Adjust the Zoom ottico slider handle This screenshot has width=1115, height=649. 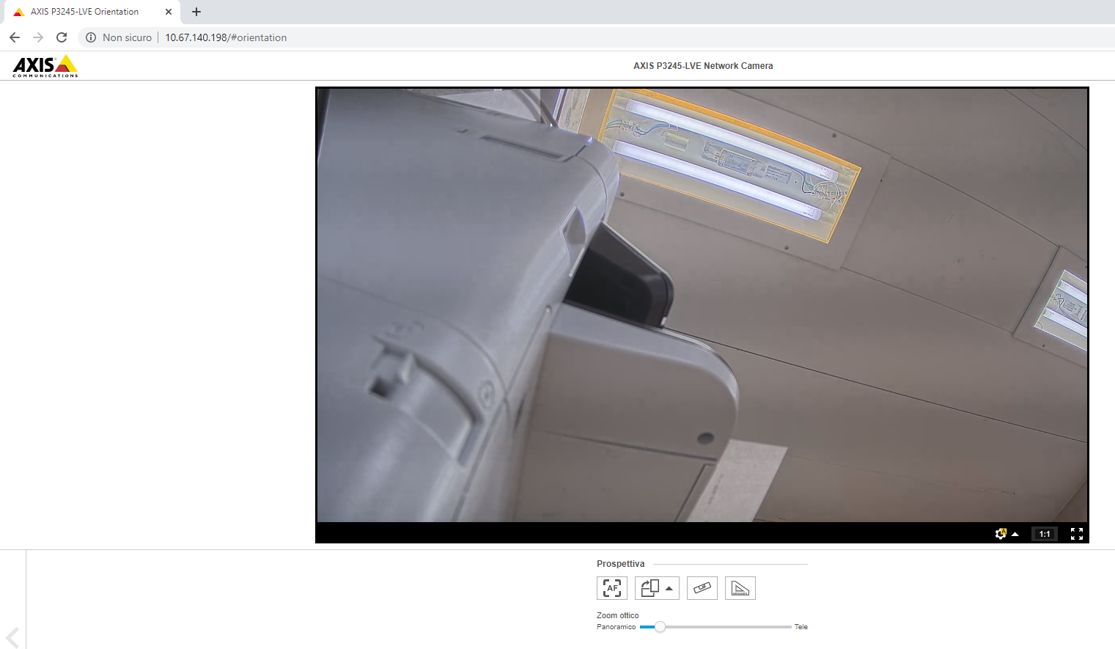[660, 627]
